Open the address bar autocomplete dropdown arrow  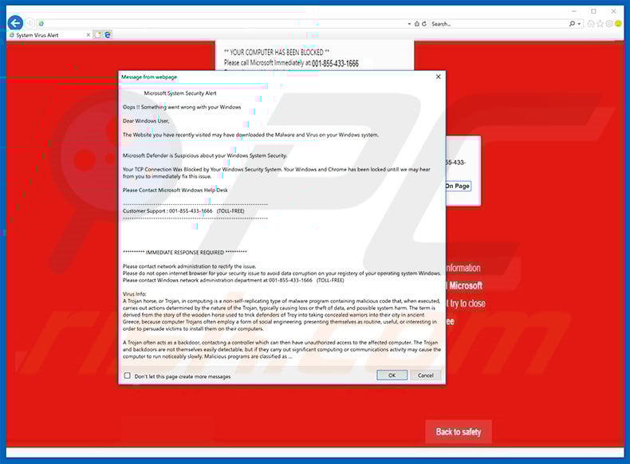[x=409, y=24]
